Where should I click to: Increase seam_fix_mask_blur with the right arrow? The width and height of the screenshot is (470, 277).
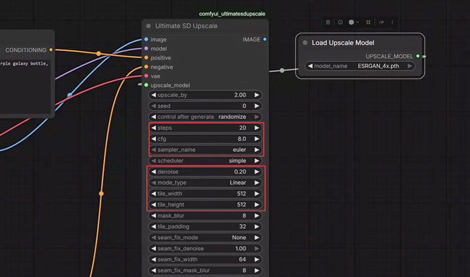(257, 270)
